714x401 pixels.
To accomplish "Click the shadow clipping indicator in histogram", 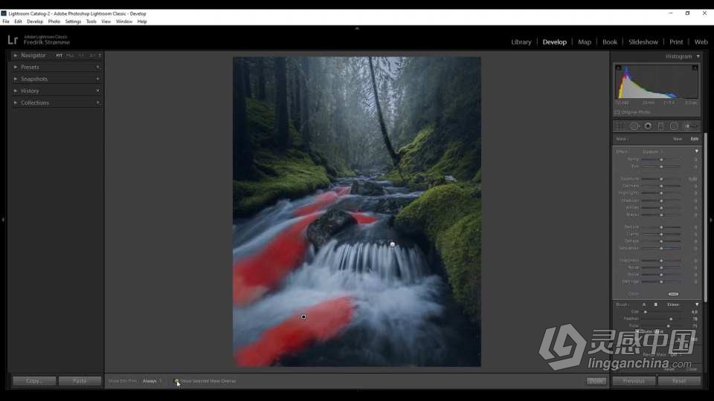I will 618,68.
